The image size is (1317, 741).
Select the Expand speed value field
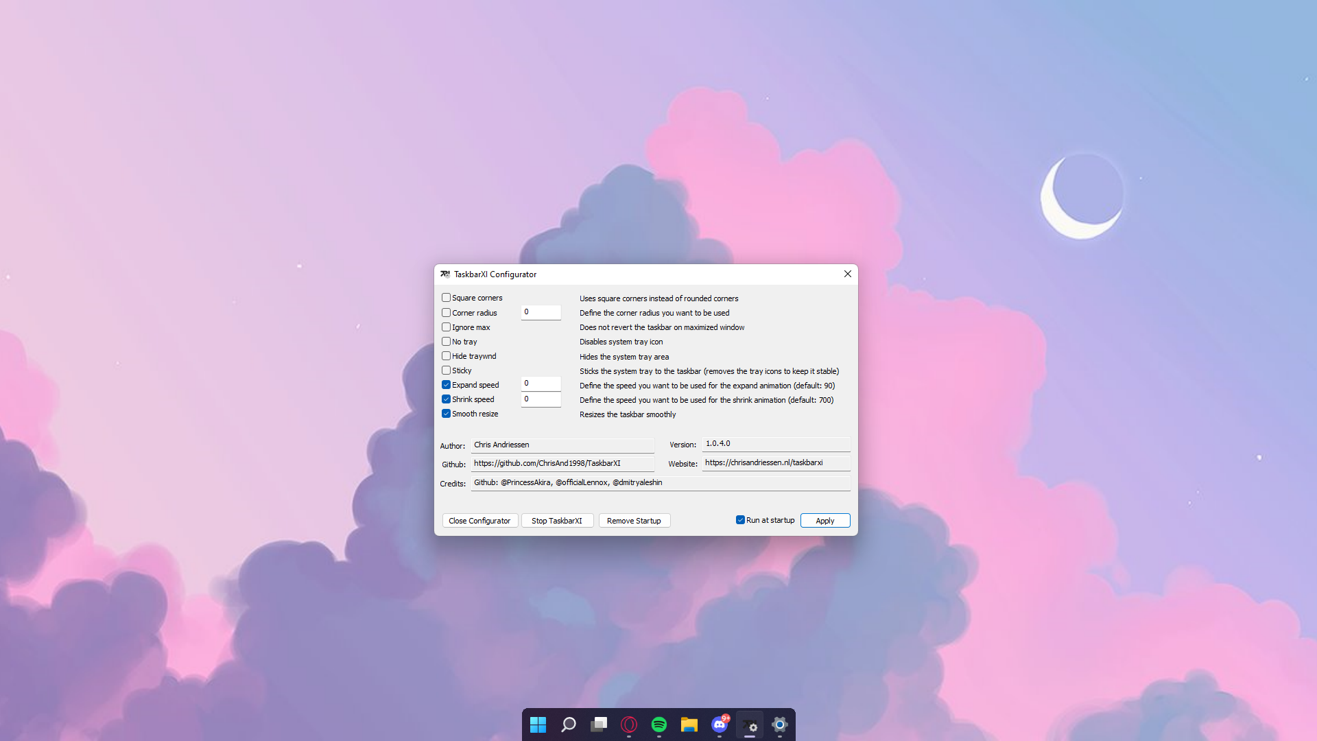(541, 384)
